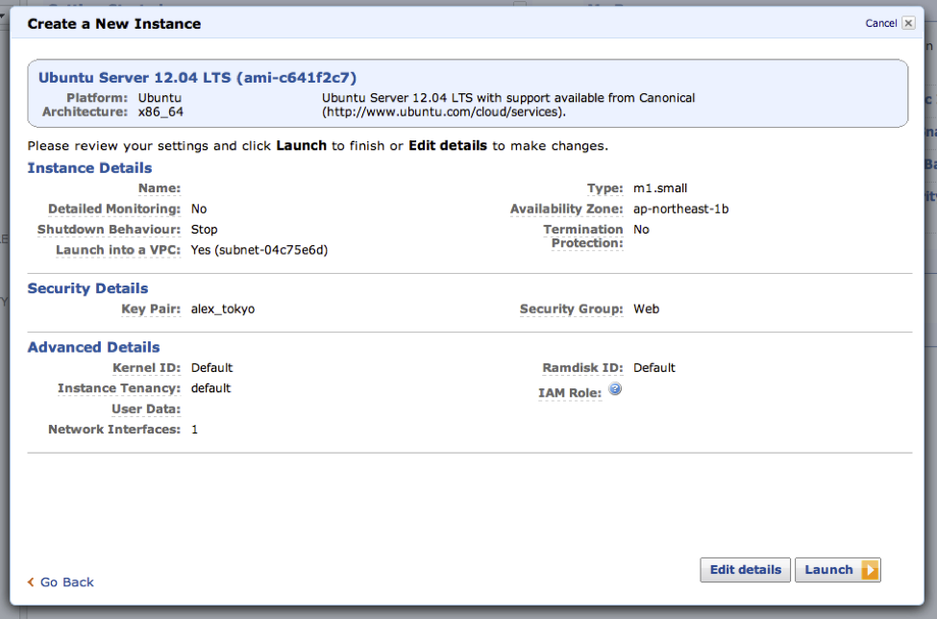Click the Cancel link
Image resolution: width=937 pixels, height=619 pixels.
(881, 23)
